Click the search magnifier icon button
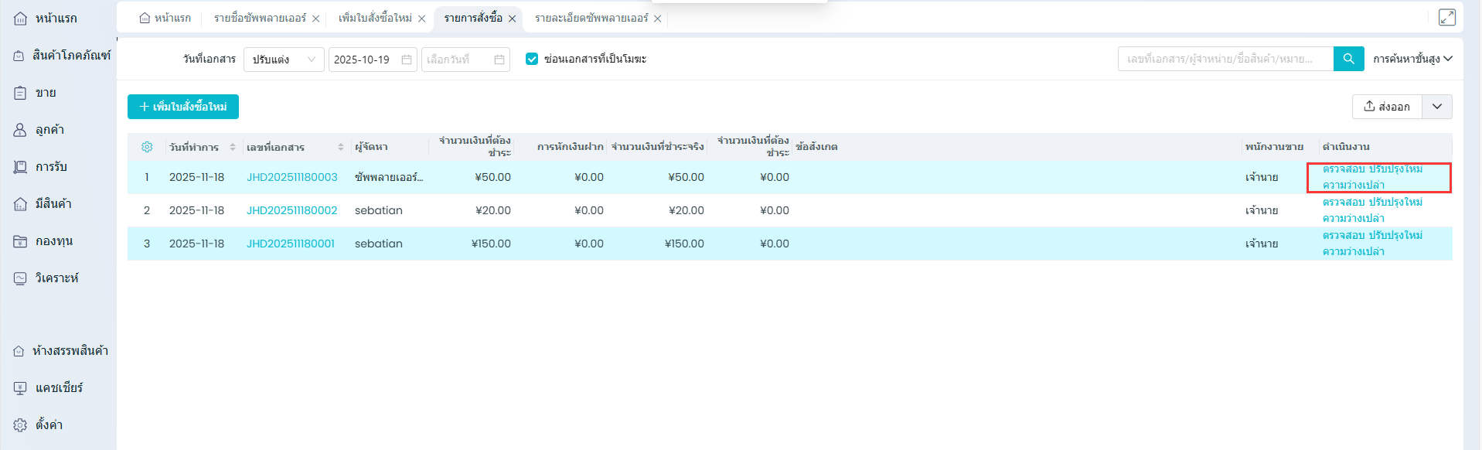This screenshot has height=450, width=1482. point(1348,59)
